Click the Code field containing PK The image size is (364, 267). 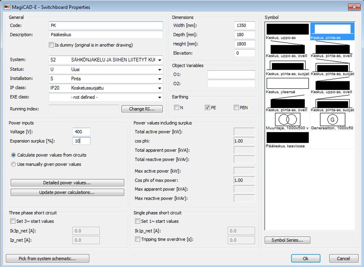(x=106, y=25)
